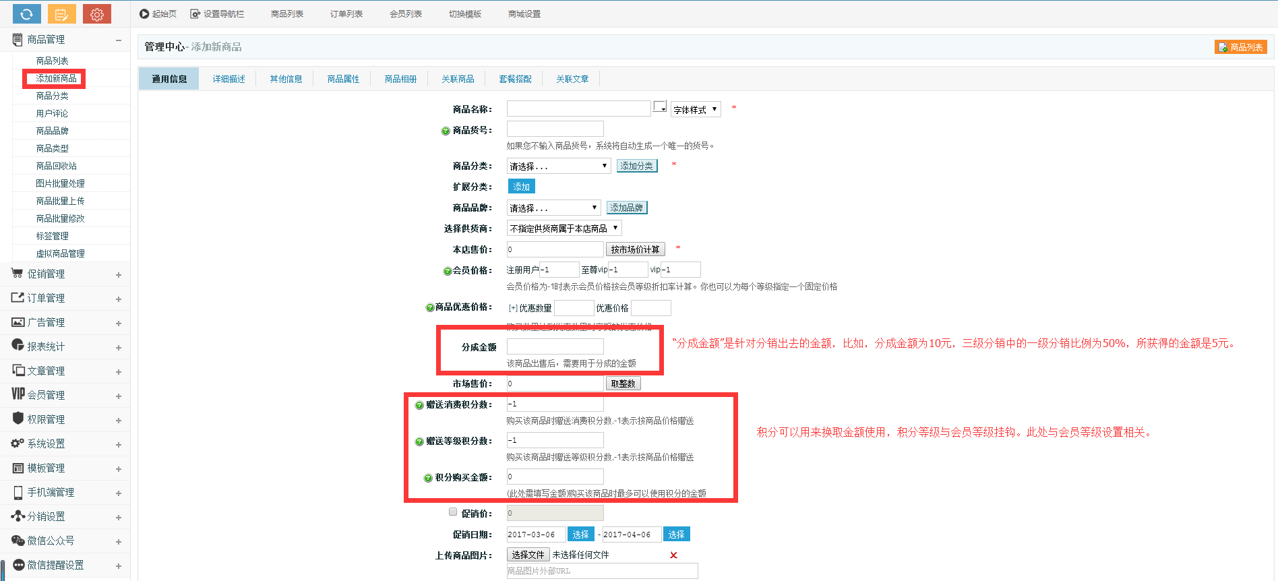
Task: Open 商品回收站 in sidebar
Action: (56, 166)
